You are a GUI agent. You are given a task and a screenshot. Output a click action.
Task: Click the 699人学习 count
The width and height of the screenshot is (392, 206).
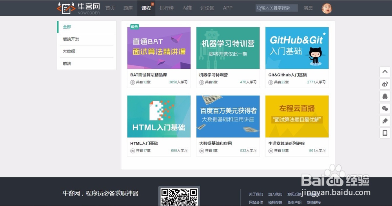tap(179, 150)
